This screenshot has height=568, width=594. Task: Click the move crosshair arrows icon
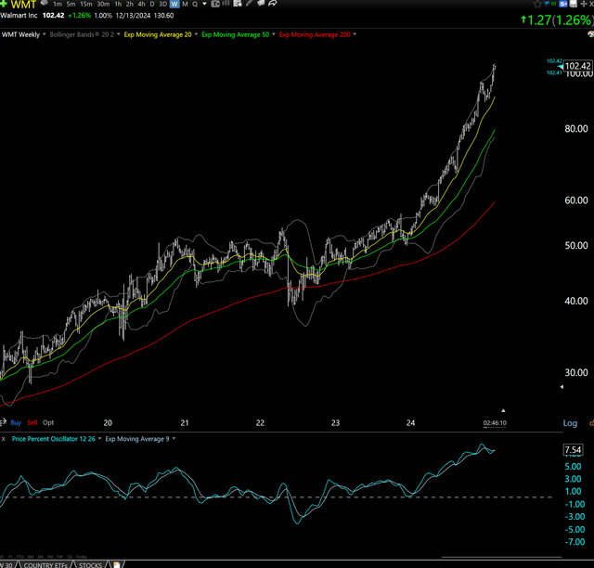click(x=584, y=4)
